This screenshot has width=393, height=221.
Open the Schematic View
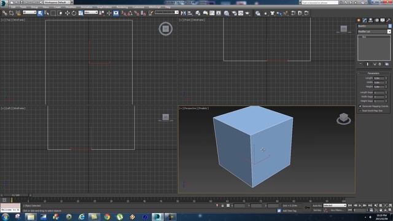[x=219, y=13]
